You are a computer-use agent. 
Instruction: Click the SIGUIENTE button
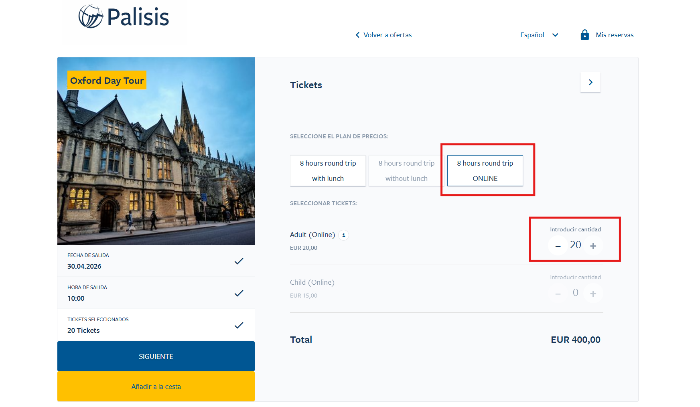point(156,356)
